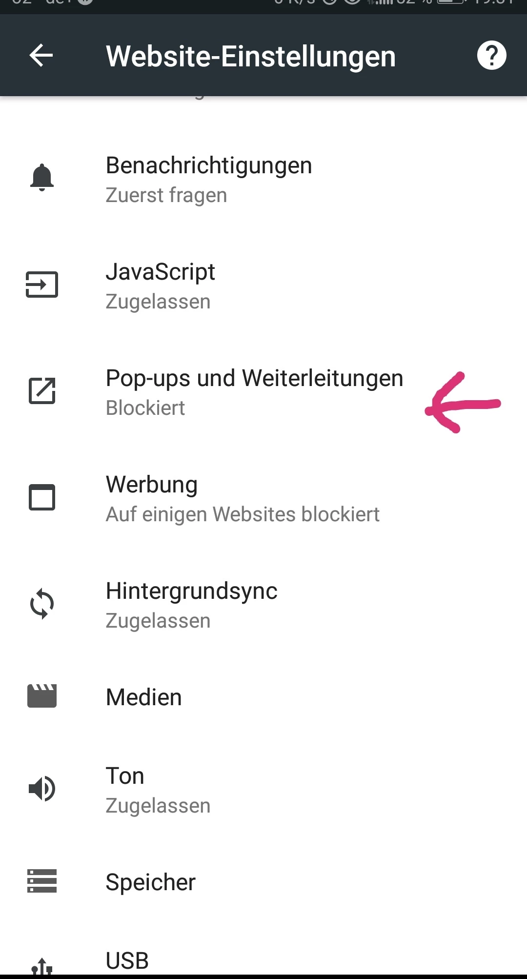Tap the Speicher storage icon
This screenshot has width=527, height=979.
click(42, 881)
